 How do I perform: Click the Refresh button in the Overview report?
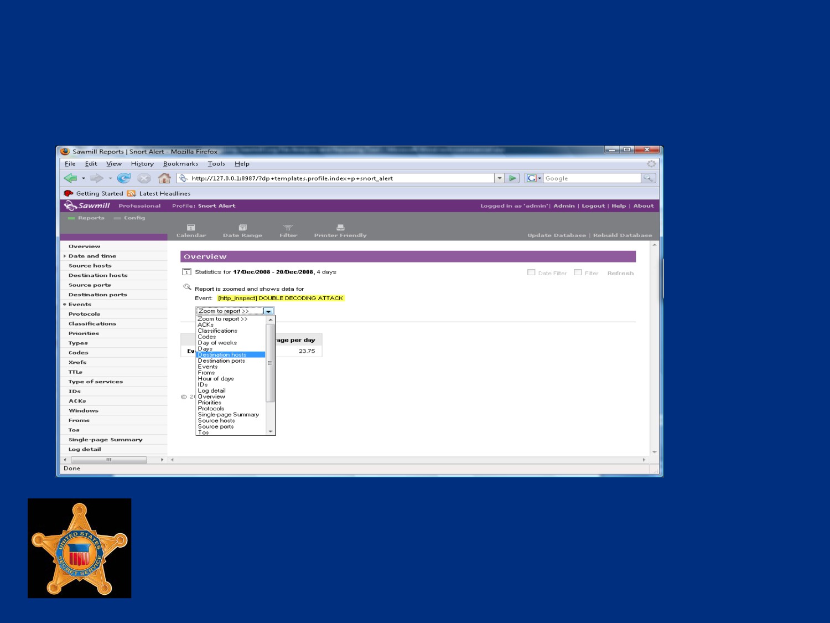620,273
